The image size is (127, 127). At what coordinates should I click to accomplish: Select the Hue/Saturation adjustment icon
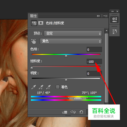pos(34,23)
